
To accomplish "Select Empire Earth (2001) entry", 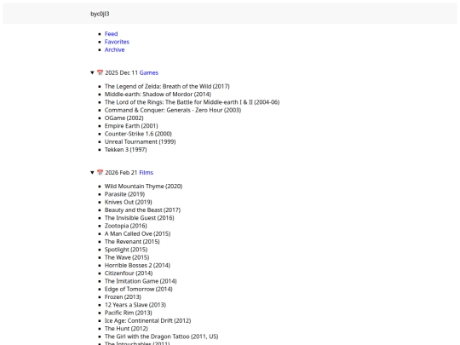I will point(131,126).
